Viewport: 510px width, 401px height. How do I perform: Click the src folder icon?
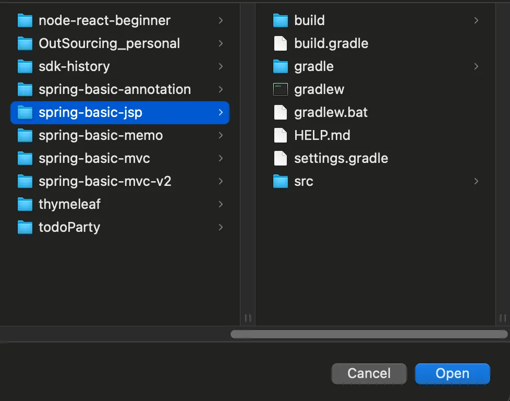point(281,181)
